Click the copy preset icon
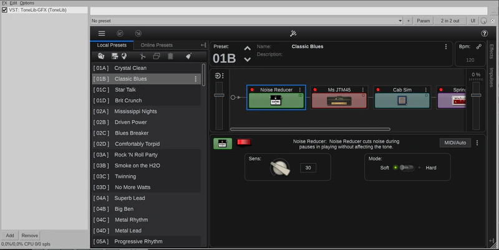 (157, 56)
